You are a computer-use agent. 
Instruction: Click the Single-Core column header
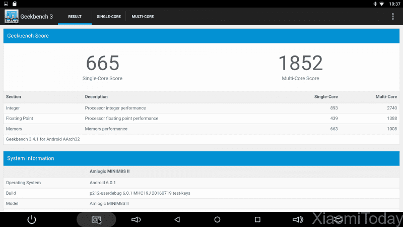326,97
